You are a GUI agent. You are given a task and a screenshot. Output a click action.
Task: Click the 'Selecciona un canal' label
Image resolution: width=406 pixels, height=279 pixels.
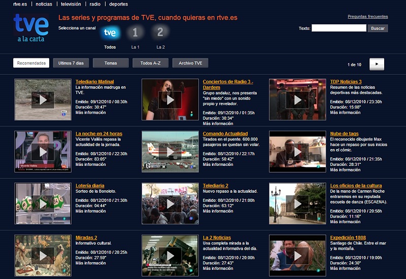(77, 28)
